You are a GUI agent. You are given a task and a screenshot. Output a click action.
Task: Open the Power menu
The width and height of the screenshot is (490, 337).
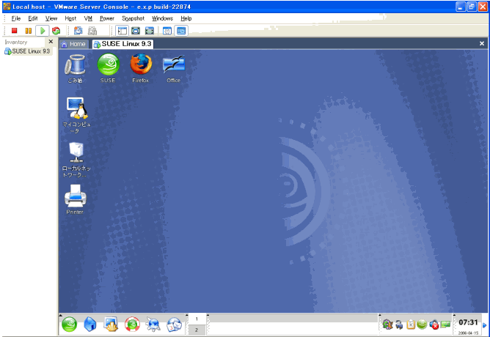click(x=107, y=18)
